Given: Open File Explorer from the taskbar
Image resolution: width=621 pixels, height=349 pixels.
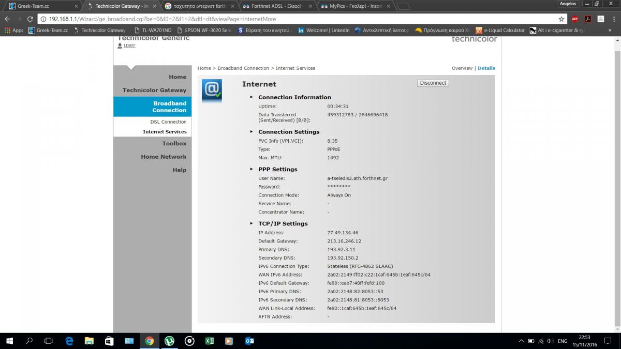Looking at the screenshot, I should tap(89, 341).
